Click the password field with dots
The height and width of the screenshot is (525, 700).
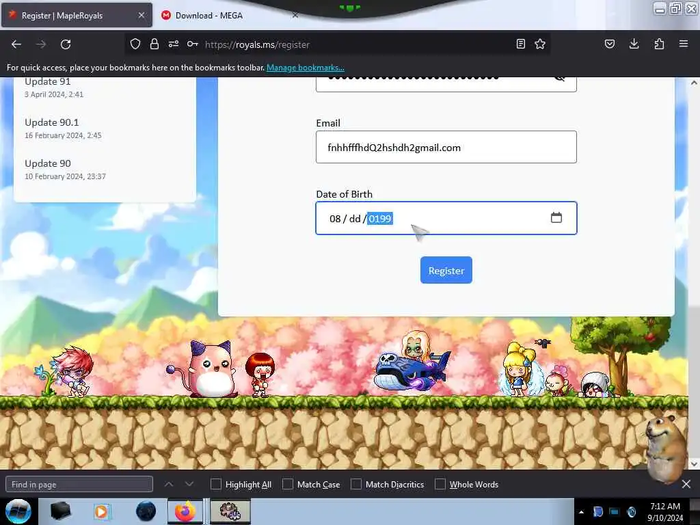pyautogui.click(x=446, y=83)
